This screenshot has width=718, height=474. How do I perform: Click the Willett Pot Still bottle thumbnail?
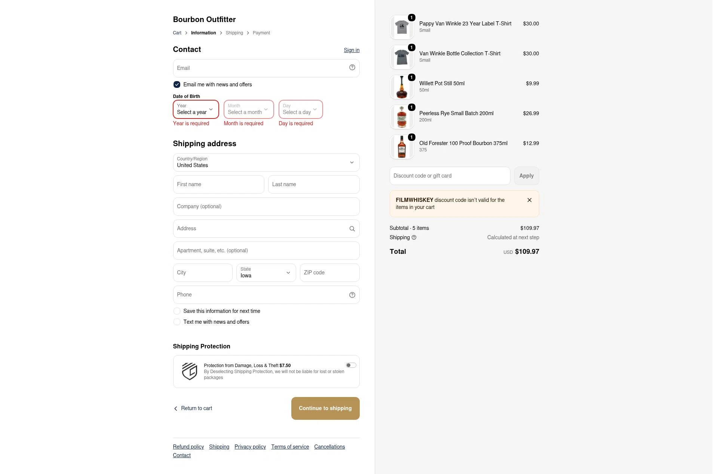coord(402,87)
